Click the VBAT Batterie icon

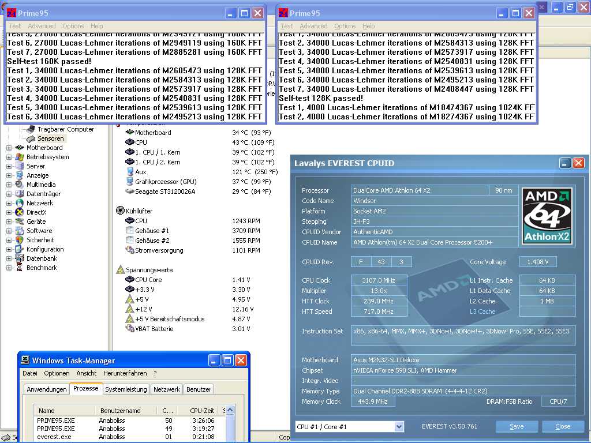130,328
